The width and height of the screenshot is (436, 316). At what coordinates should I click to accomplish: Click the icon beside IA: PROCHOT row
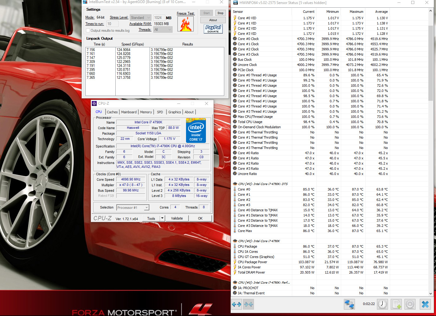[x=235, y=288]
